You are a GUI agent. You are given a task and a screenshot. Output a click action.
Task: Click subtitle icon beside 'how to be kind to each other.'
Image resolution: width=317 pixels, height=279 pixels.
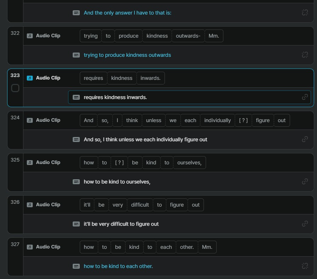[76, 266]
